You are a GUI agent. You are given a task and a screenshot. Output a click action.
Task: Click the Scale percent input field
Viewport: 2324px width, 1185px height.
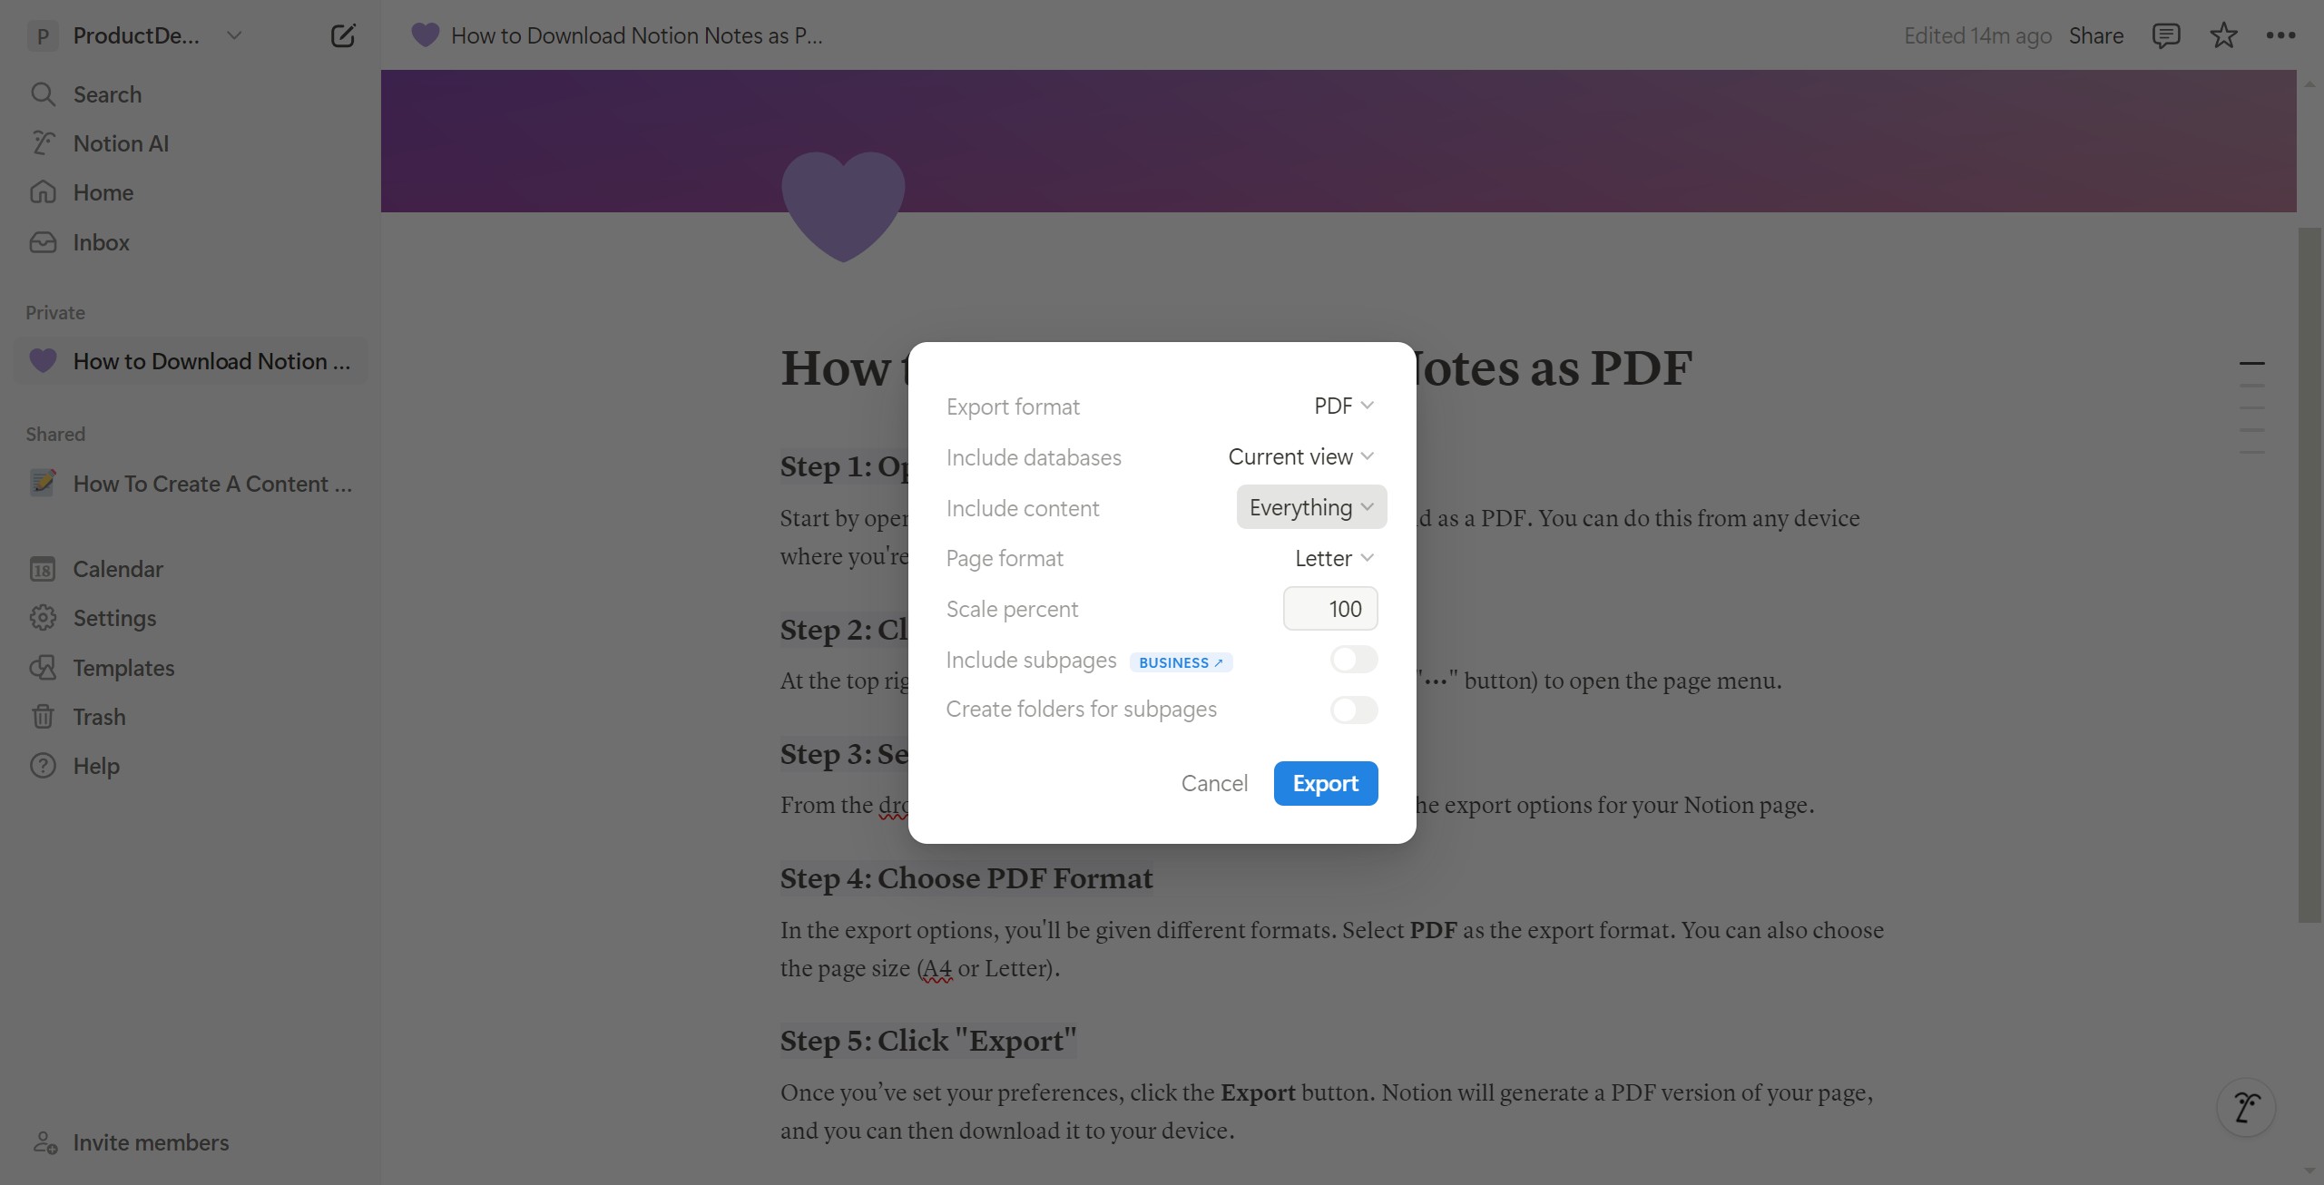1330,609
